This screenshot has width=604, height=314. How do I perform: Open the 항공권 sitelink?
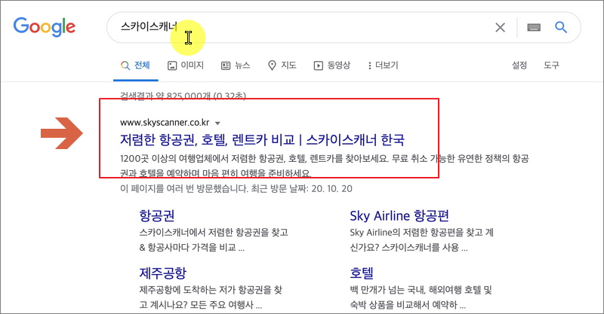click(x=157, y=215)
